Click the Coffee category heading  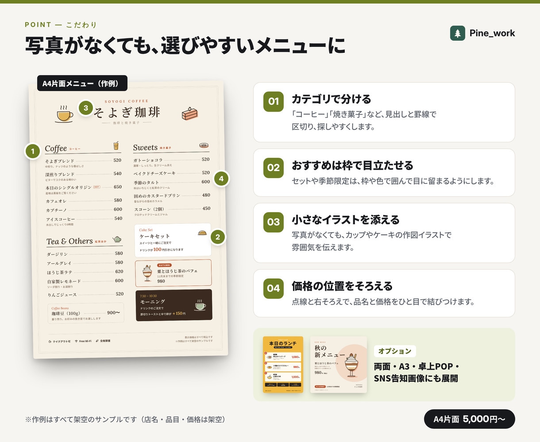[56, 148]
